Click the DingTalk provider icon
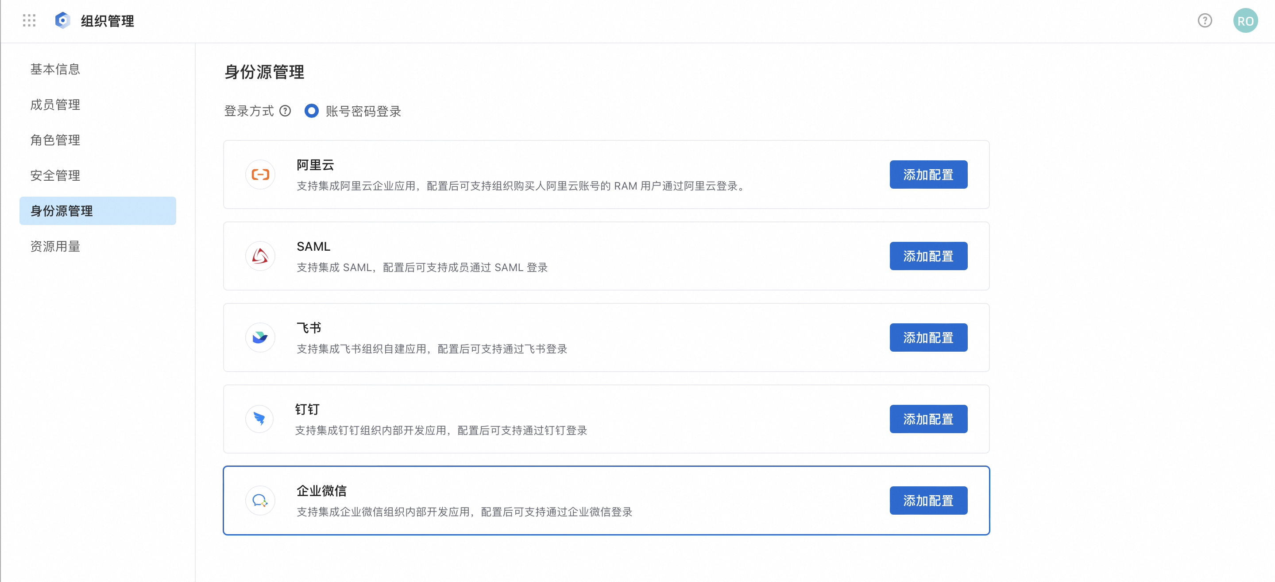This screenshot has width=1275, height=582. 259,419
